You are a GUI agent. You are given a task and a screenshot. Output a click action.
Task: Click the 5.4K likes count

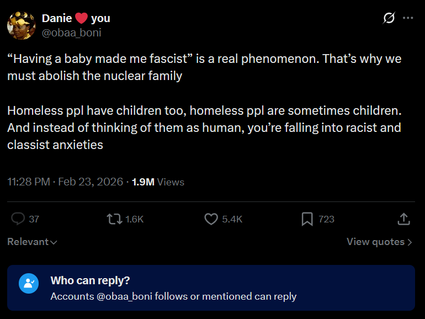232,219
